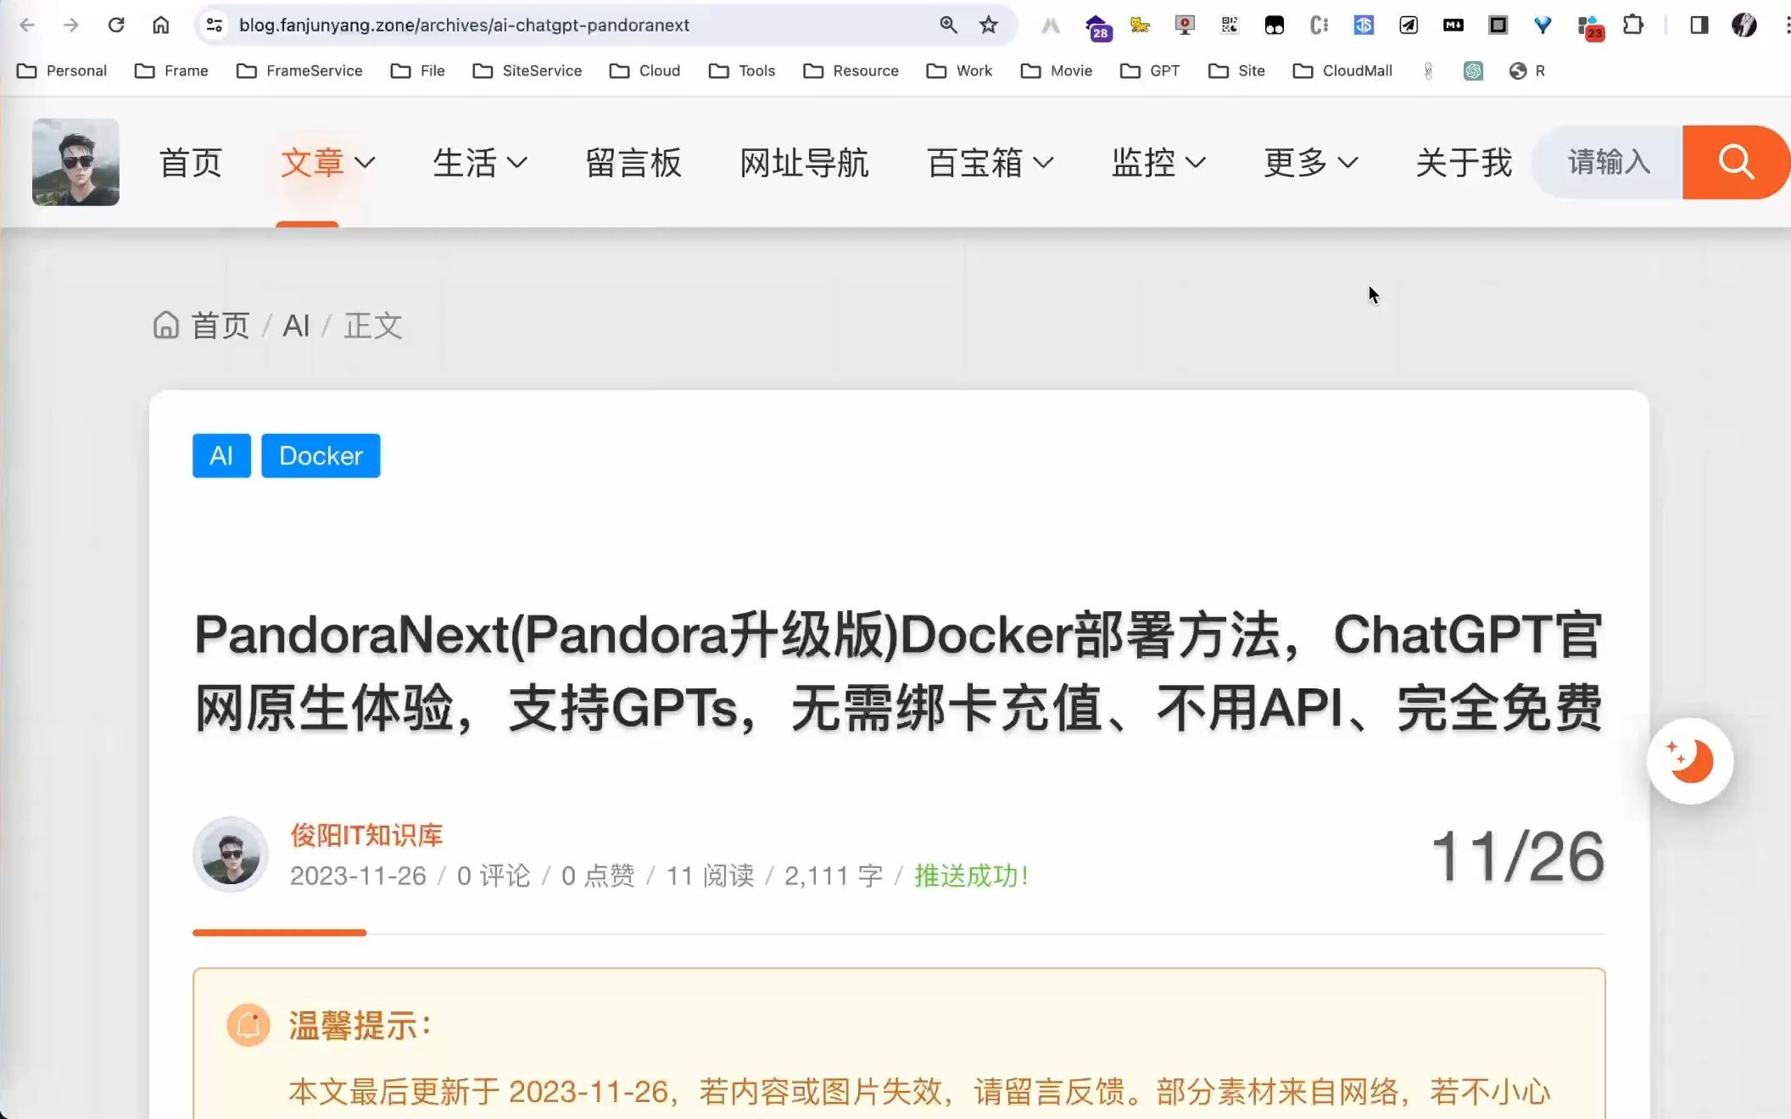Open the Personal bookmarks folder
1791x1119 pixels.
click(x=62, y=71)
